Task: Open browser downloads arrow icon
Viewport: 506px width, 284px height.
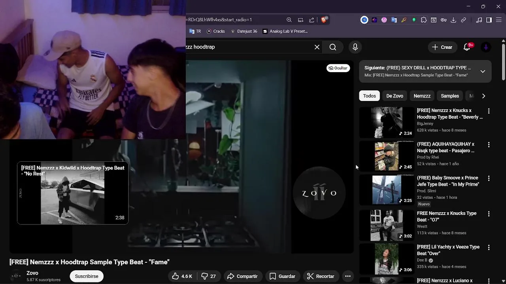Action: [453, 20]
